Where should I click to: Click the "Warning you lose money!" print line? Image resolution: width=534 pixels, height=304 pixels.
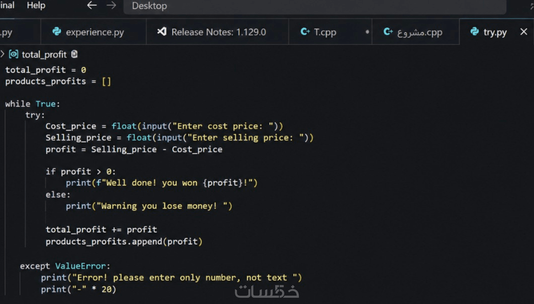[149, 206]
